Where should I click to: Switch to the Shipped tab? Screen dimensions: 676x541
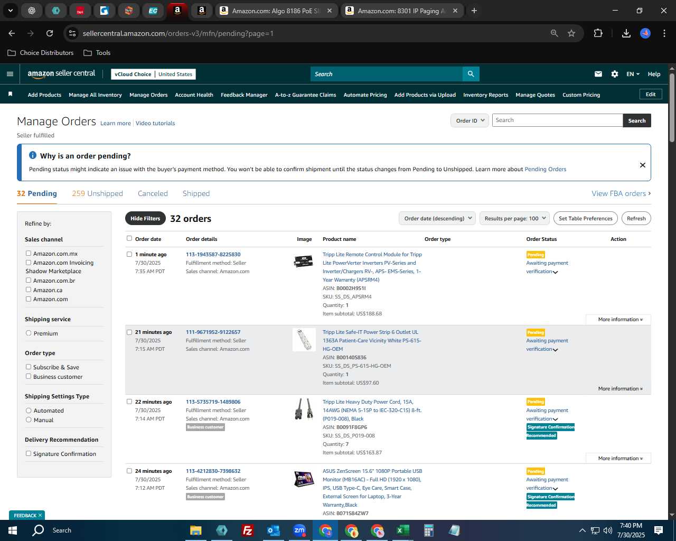tap(196, 193)
